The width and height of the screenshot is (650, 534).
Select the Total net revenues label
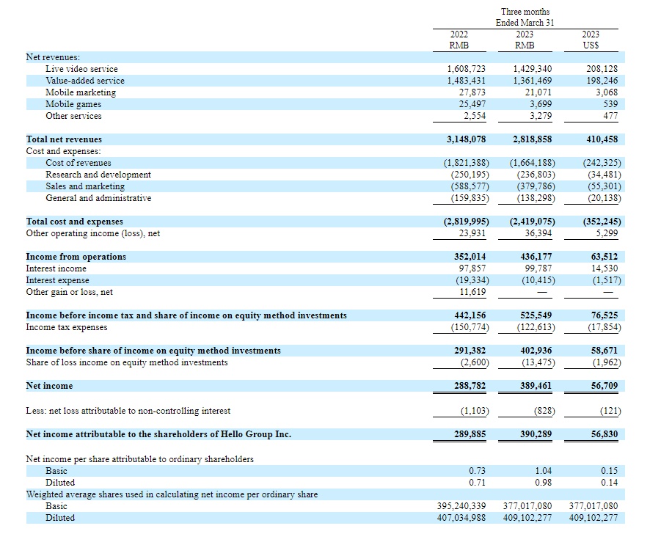point(64,139)
